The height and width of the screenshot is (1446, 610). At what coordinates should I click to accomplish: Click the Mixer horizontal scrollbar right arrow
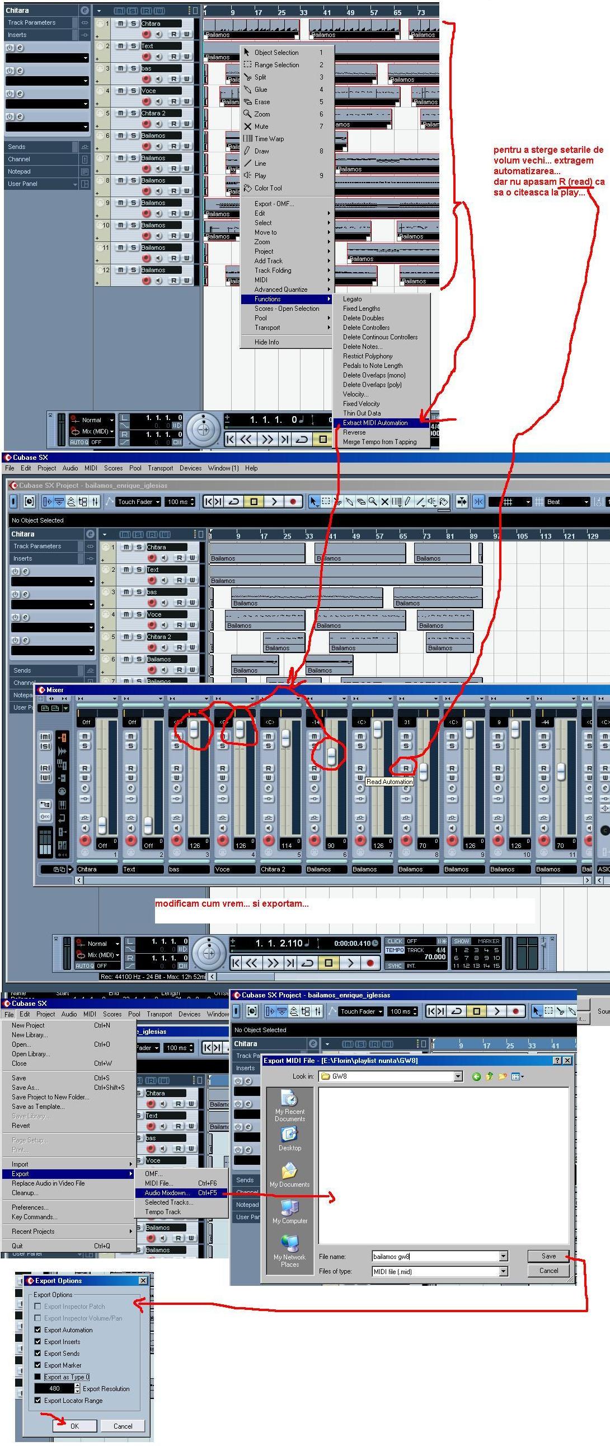[x=587, y=880]
